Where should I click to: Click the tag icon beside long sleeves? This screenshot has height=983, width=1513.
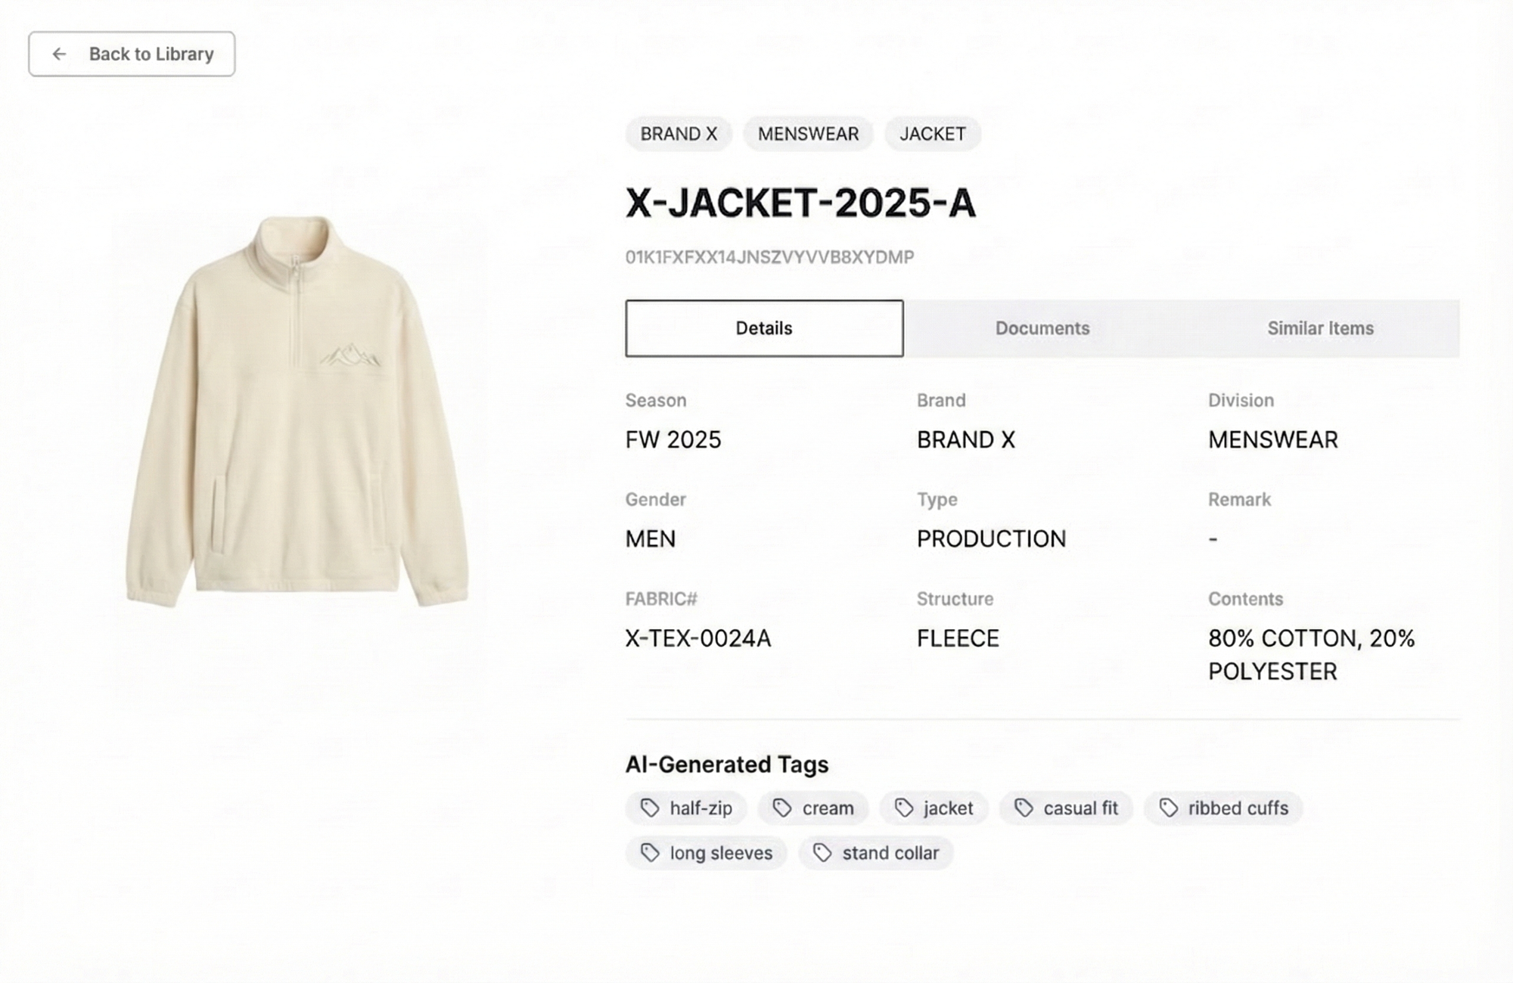[x=650, y=853]
